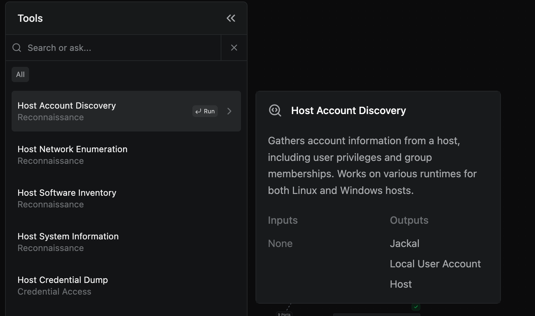Run the Host Account Discovery tool

pyautogui.click(x=205, y=111)
